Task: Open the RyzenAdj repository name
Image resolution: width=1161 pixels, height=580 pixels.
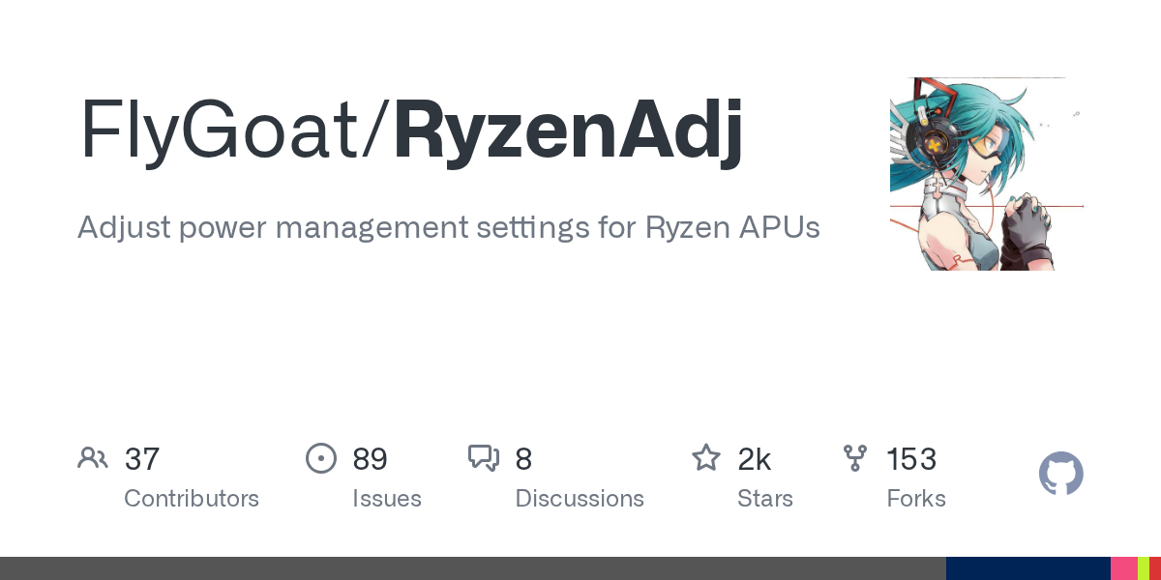Action: click(569, 130)
